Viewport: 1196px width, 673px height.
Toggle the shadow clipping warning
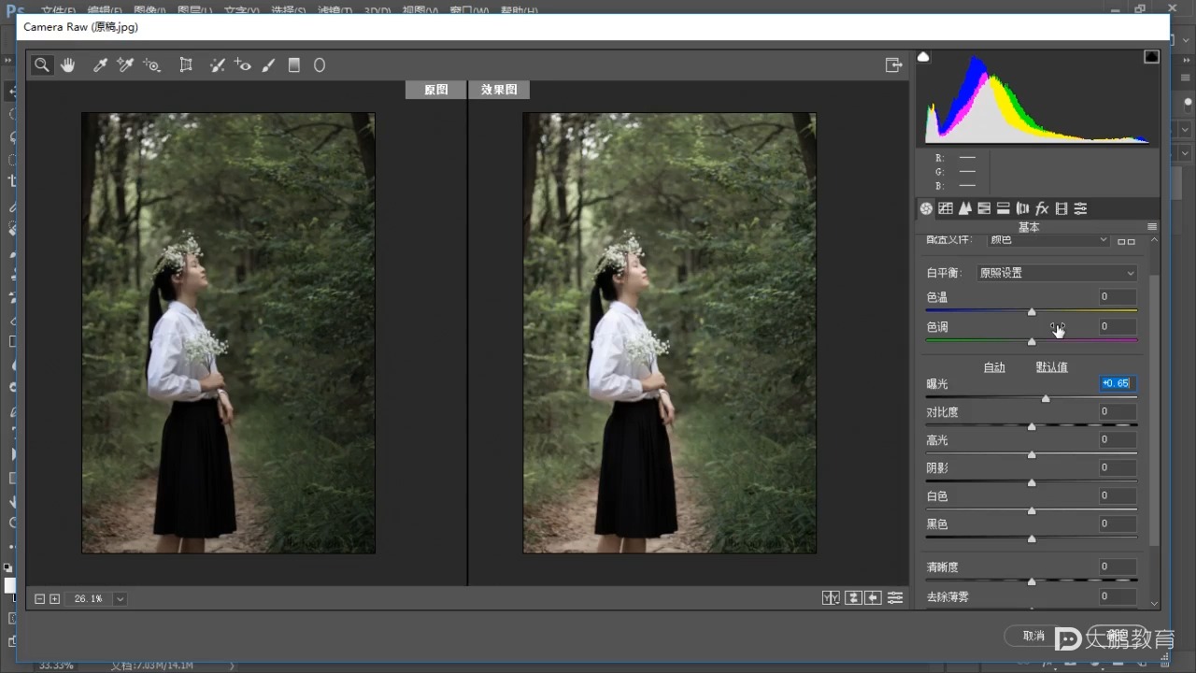924,57
